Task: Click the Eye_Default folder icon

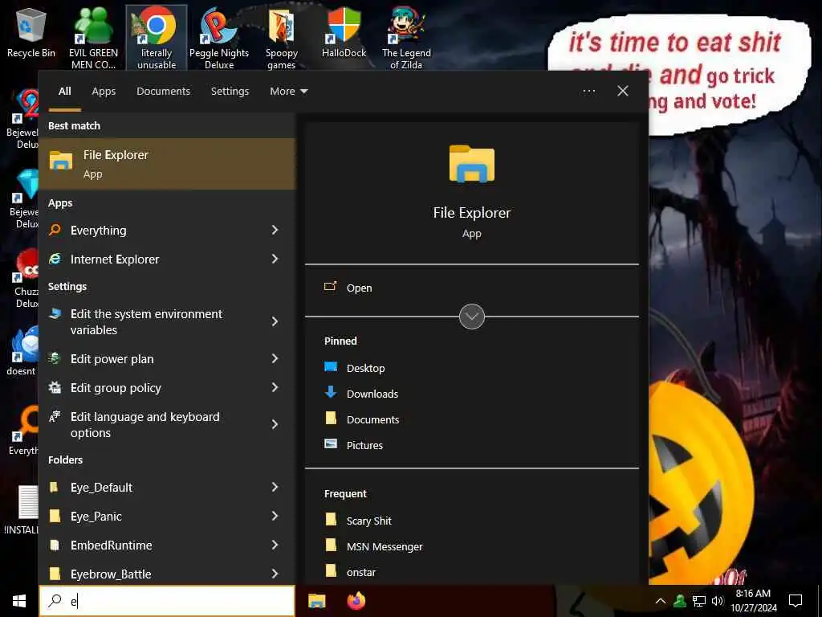Action: 54,488
